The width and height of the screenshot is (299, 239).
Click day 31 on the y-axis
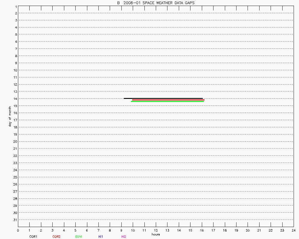click(x=15, y=220)
